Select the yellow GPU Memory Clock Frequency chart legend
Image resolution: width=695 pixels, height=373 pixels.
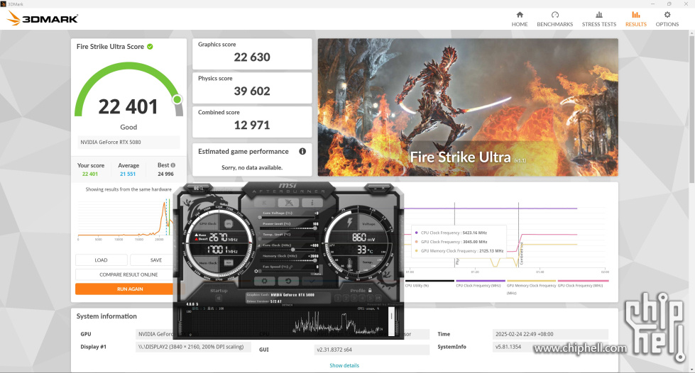532,286
